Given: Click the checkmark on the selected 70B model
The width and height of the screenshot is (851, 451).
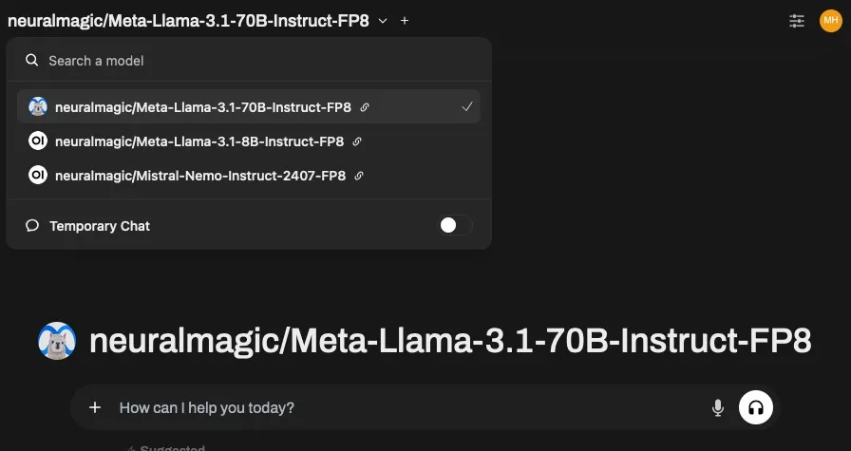Looking at the screenshot, I should (x=467, y=107).
